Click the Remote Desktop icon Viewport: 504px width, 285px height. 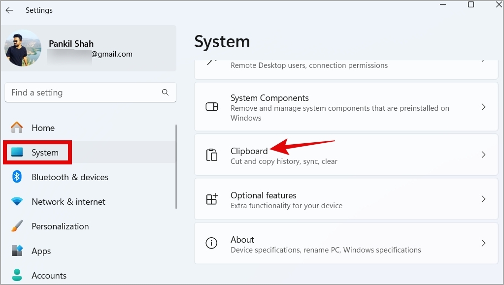(x=212, y=62)
